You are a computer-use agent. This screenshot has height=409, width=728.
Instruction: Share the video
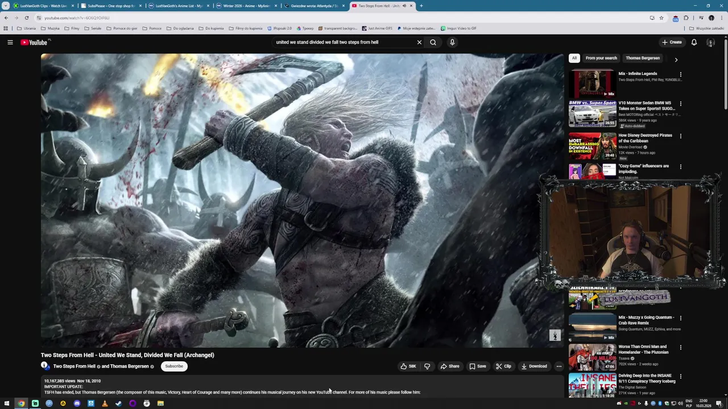click(450, 366)
